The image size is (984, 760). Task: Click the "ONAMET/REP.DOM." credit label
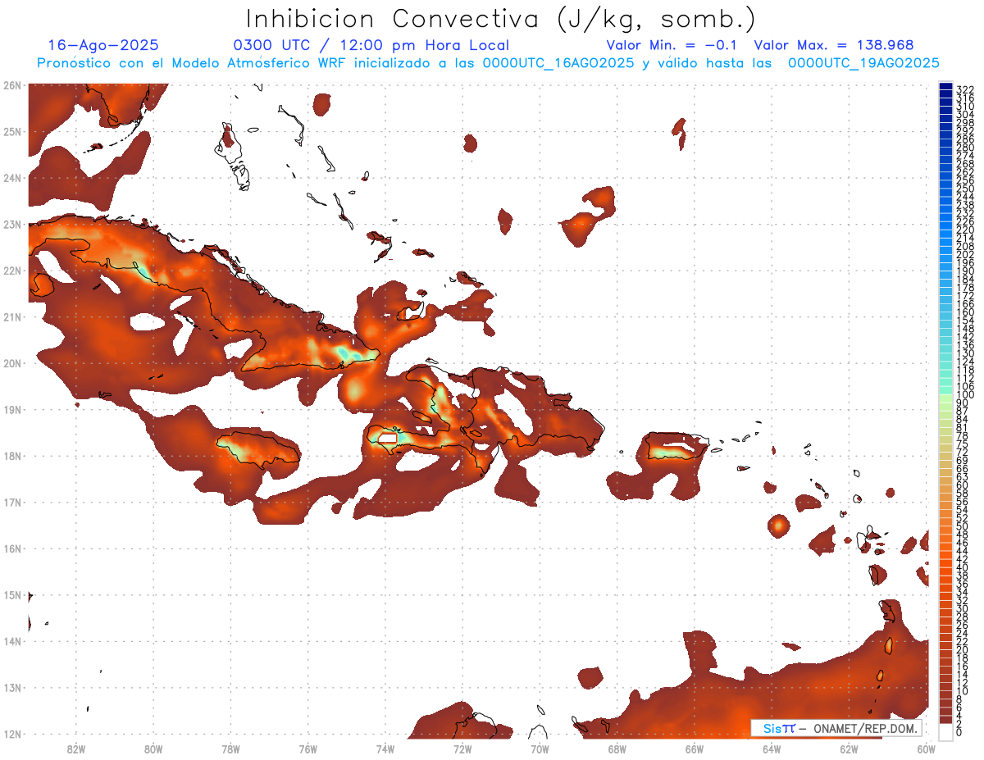point(864,728)
